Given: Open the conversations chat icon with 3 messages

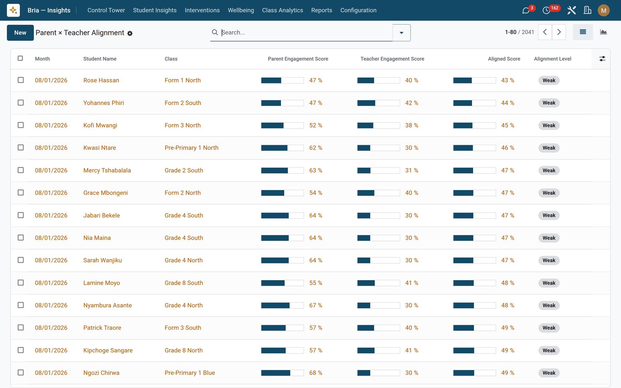Looking at the screenshot, I should click(x=526, y=10).
